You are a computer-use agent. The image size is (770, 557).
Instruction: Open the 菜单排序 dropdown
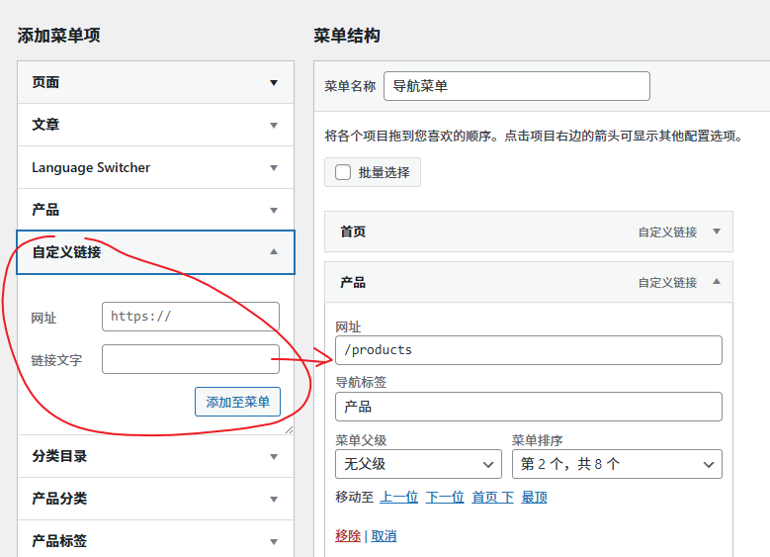pyautogui.click(x=616, y=464)
